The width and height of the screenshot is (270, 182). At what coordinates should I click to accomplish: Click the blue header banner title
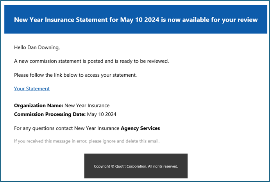pyautogui.click(x=136, y=20)
